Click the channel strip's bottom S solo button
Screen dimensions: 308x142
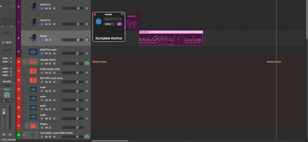coord(10,135)
